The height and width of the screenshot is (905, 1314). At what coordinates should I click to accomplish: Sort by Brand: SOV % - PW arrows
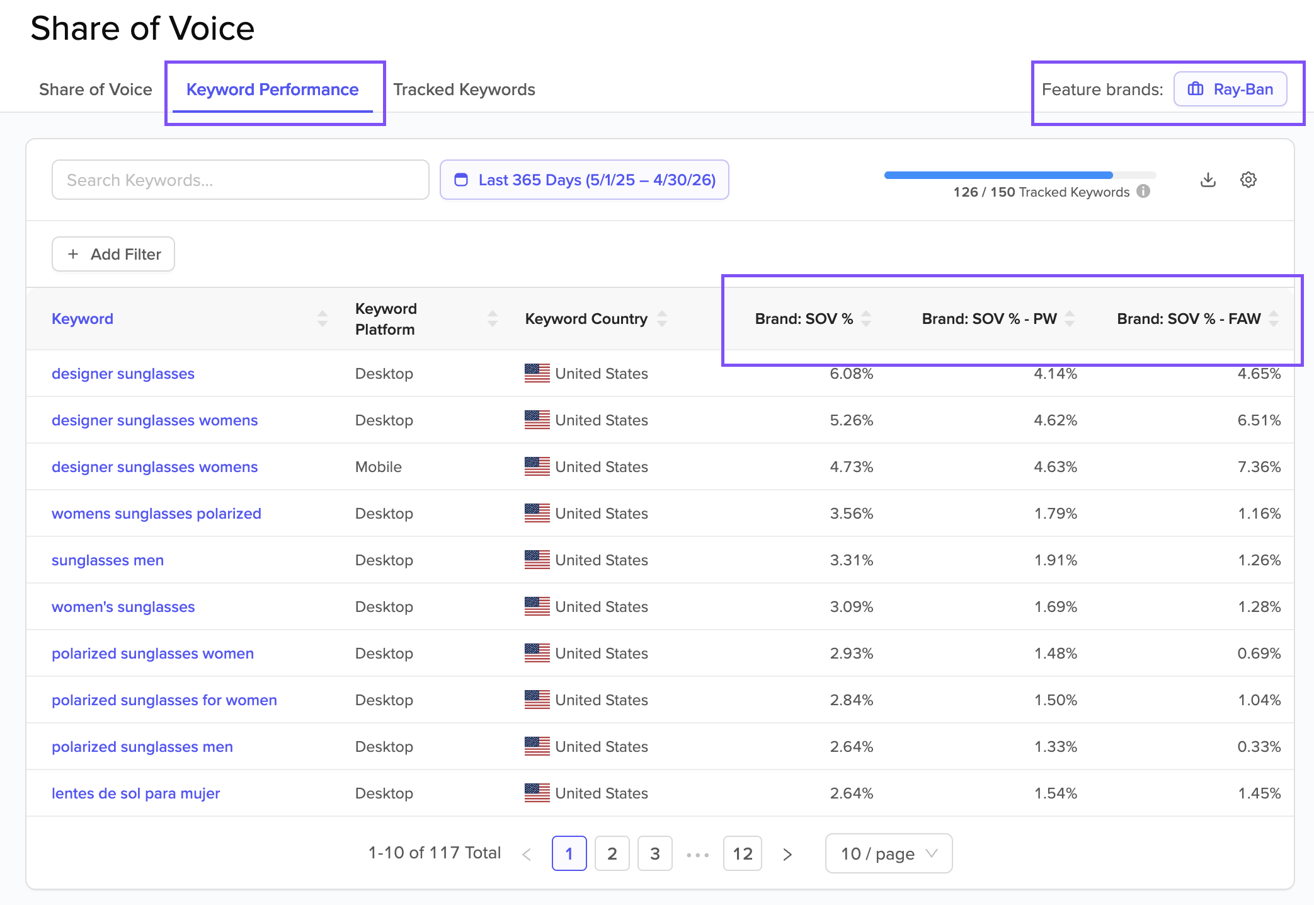click(x=1069, y=318)
